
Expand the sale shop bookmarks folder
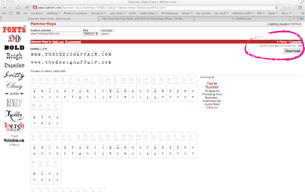tap(118, 13)
